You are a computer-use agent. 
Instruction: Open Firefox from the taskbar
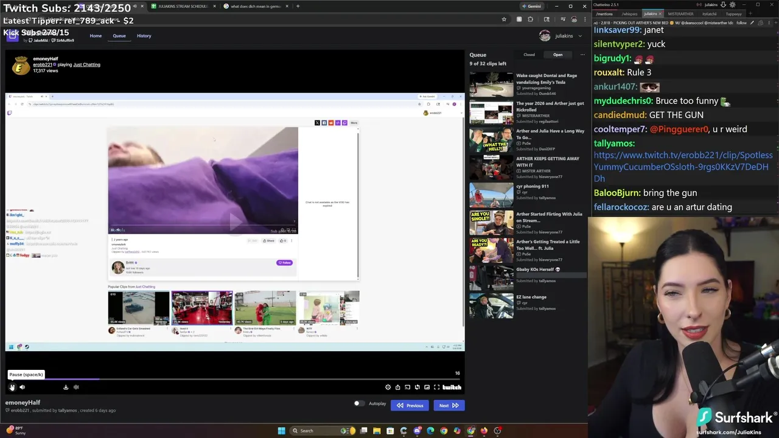tap(484, 431)
